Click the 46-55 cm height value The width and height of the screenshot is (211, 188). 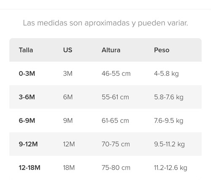[116, 74]
